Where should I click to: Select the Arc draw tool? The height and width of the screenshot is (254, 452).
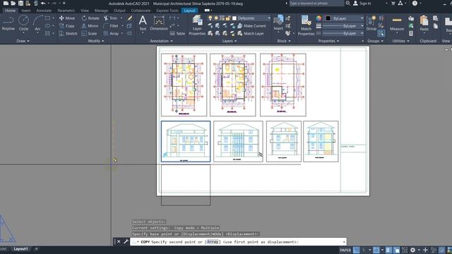point(37,23)
